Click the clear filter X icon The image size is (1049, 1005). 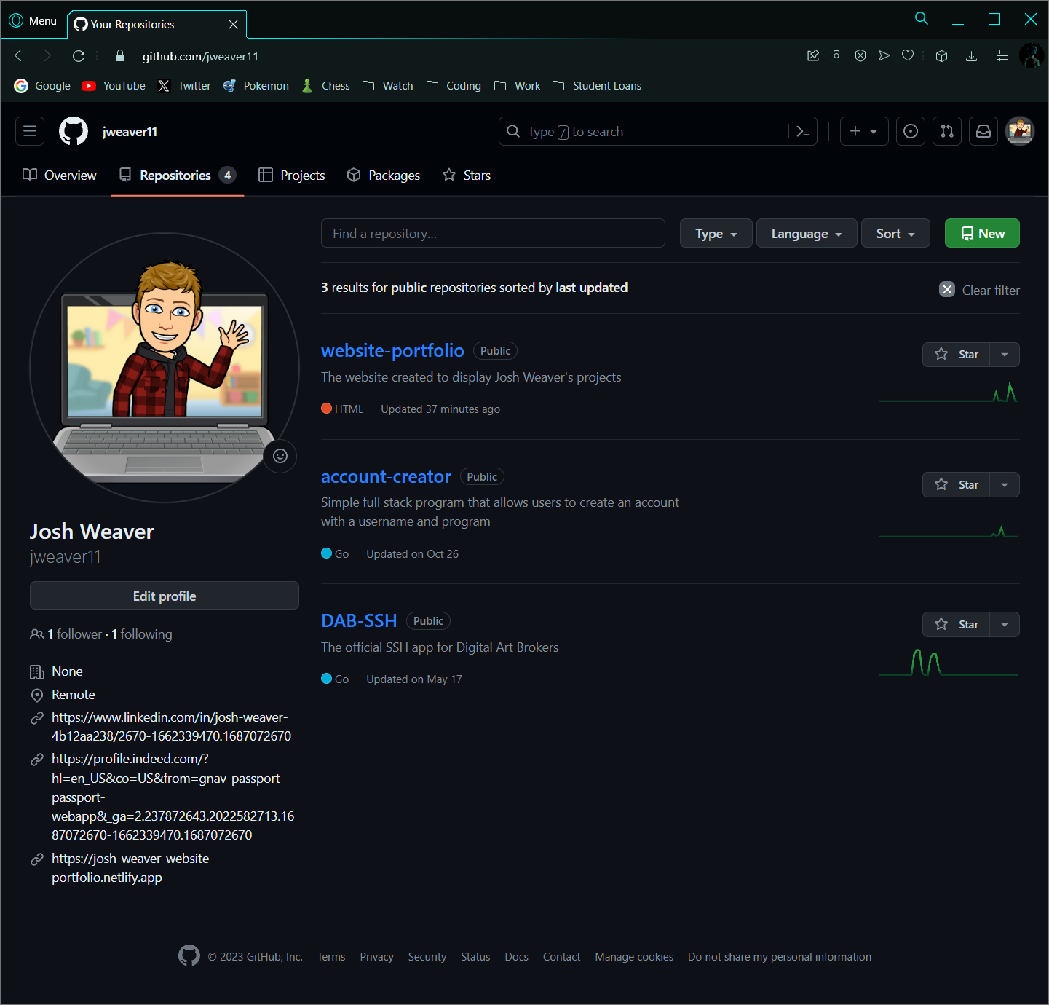click(947, 289)
